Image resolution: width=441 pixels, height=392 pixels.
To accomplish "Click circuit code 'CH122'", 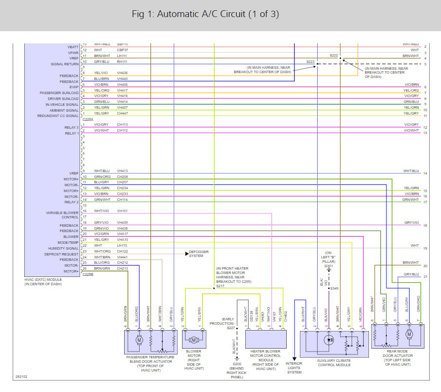I will coord(122,252).
